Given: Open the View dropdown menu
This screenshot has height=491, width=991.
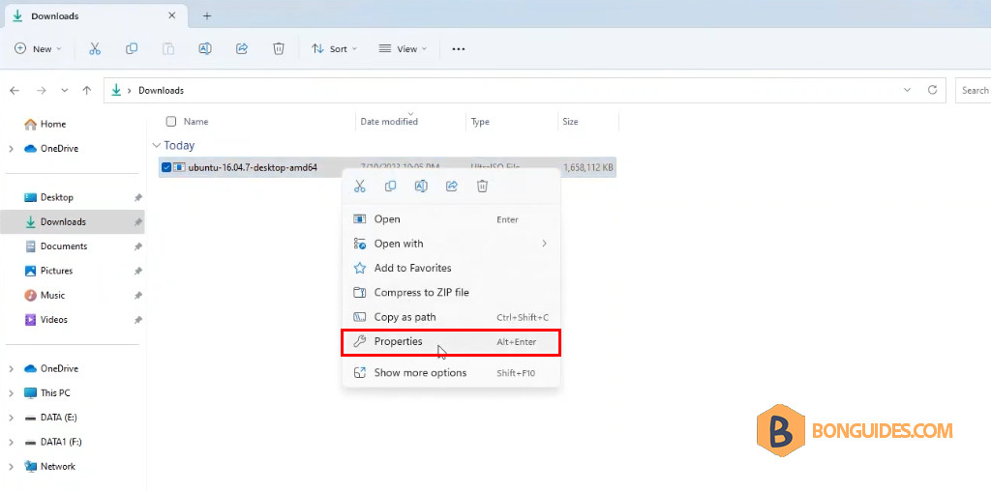Looking at the screenshot, I should click(x=403, y=48).
